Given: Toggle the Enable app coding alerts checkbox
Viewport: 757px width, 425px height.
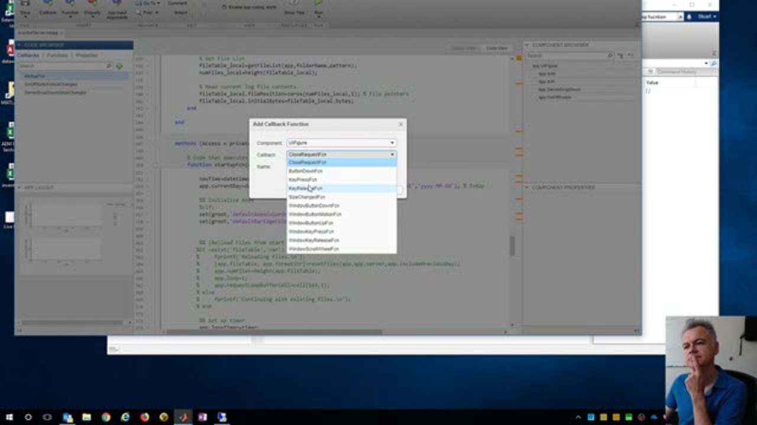Looking at the screenshot, I should pyautogui.click(x=224, y=7).
